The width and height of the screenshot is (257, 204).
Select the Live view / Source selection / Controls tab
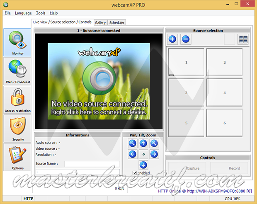point(62,22)
